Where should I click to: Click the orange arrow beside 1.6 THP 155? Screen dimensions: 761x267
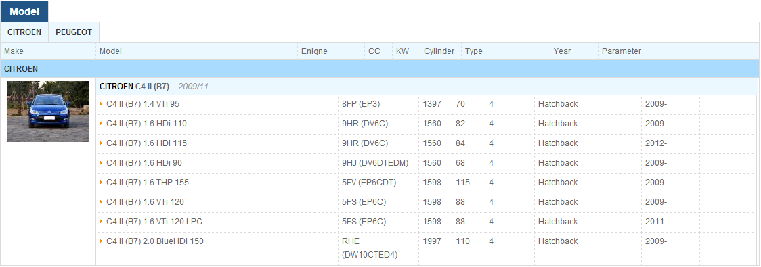[102, 183]
